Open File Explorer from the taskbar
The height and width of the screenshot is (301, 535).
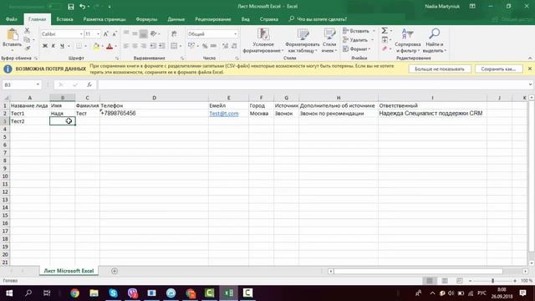click(x=94, y=293)
